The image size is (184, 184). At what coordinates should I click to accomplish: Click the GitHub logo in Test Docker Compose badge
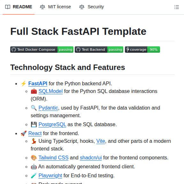tap(14, 50)
